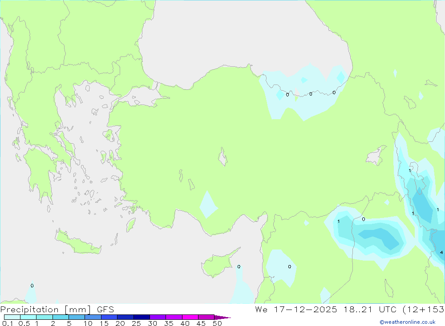Image resolution: width=445 pixels, height=326 pixels.
Task: Click the '45' legend scale label
Action: point(201,323)
